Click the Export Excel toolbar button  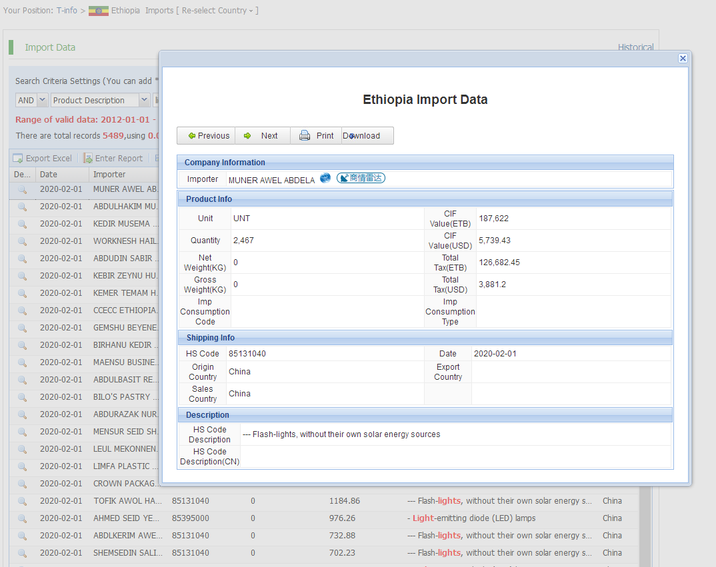[x=43, y=159]
